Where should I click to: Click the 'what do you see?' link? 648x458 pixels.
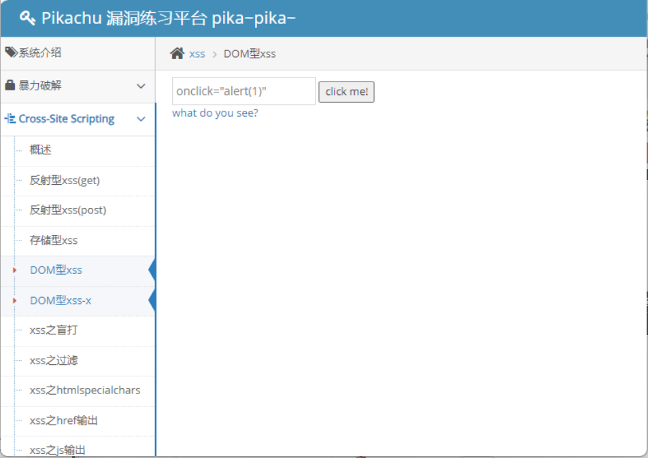point(215,113)
